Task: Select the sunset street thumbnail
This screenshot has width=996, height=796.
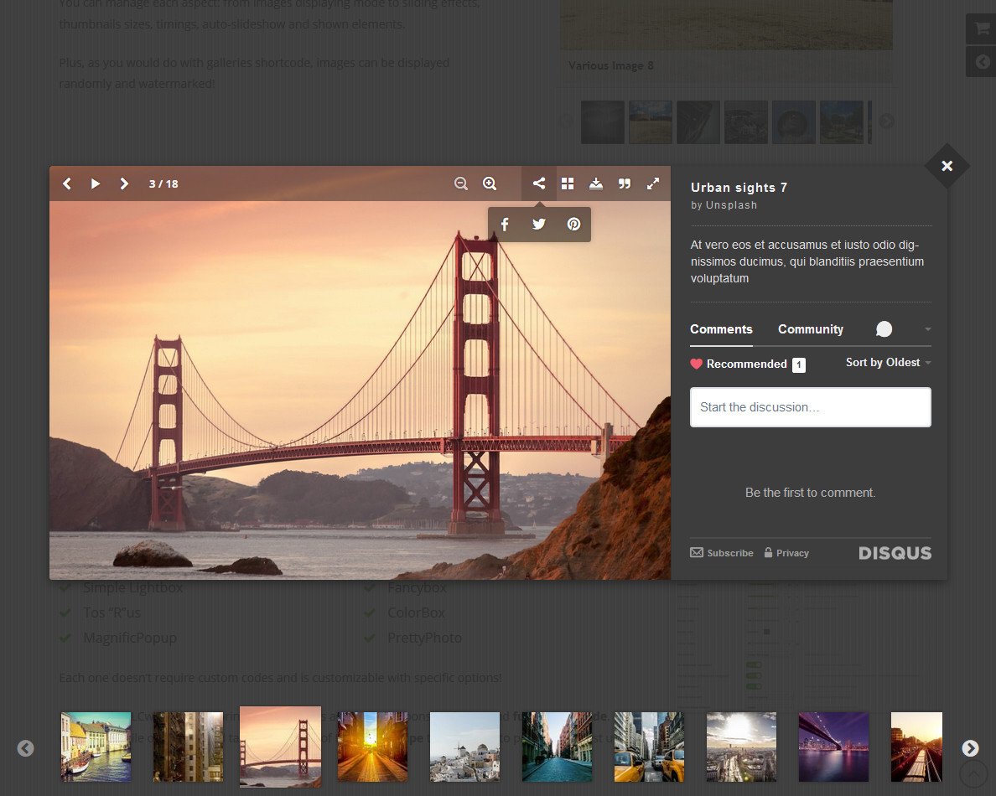Action: click(372, 747)
